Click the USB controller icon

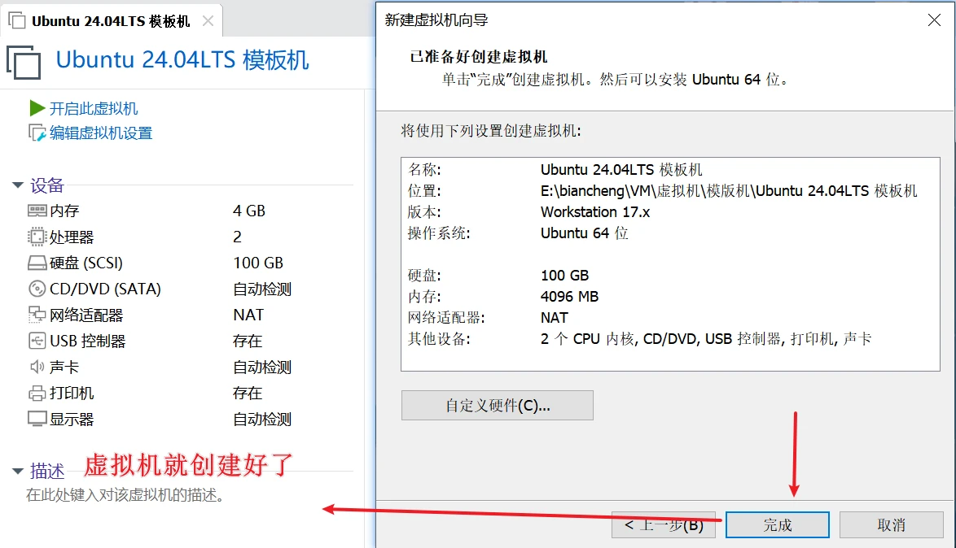coord(37,341)
